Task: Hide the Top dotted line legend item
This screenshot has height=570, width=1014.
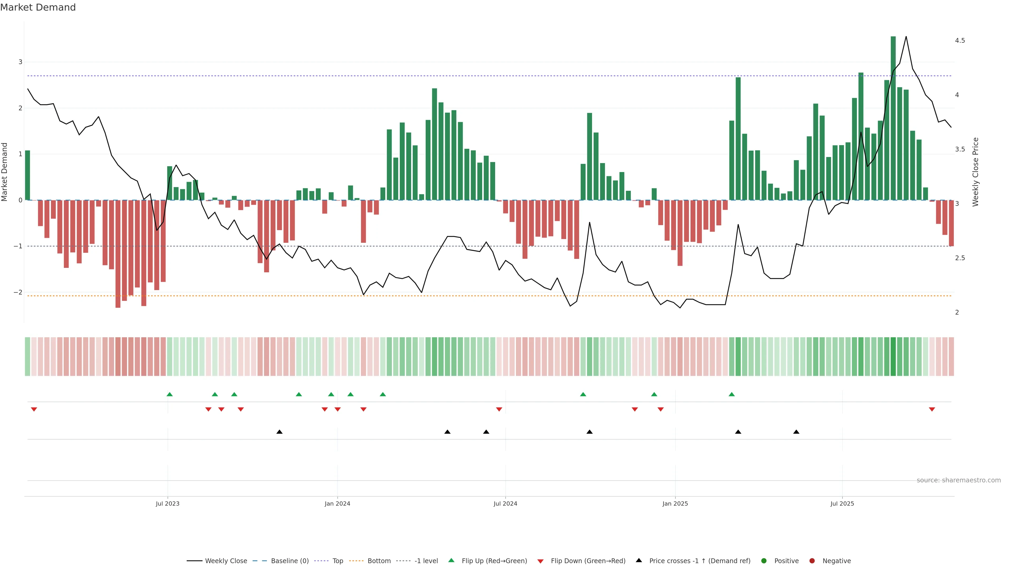Action: (x=337, y=561)
